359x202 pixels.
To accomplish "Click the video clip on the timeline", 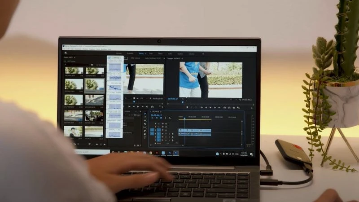I will [x=195, y=130].
